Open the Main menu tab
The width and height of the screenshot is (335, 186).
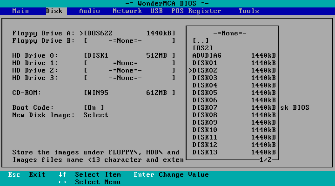tap(20, 11)
